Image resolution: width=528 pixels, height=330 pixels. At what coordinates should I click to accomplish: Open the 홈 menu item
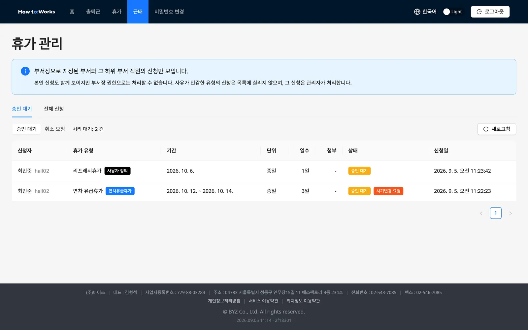(x=72, y=12)
